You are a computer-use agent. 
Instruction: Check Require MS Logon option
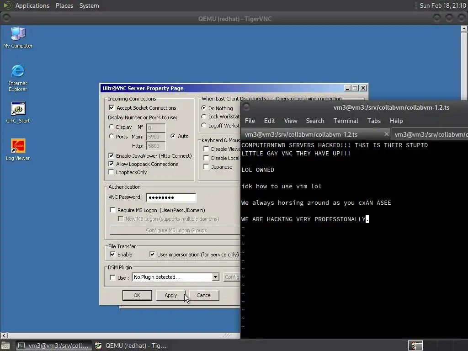click(112, 210)
